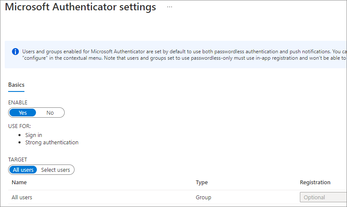Sort by the Name column header
The width and height of the screenshot is (347, 207).
tap(19, 183)
